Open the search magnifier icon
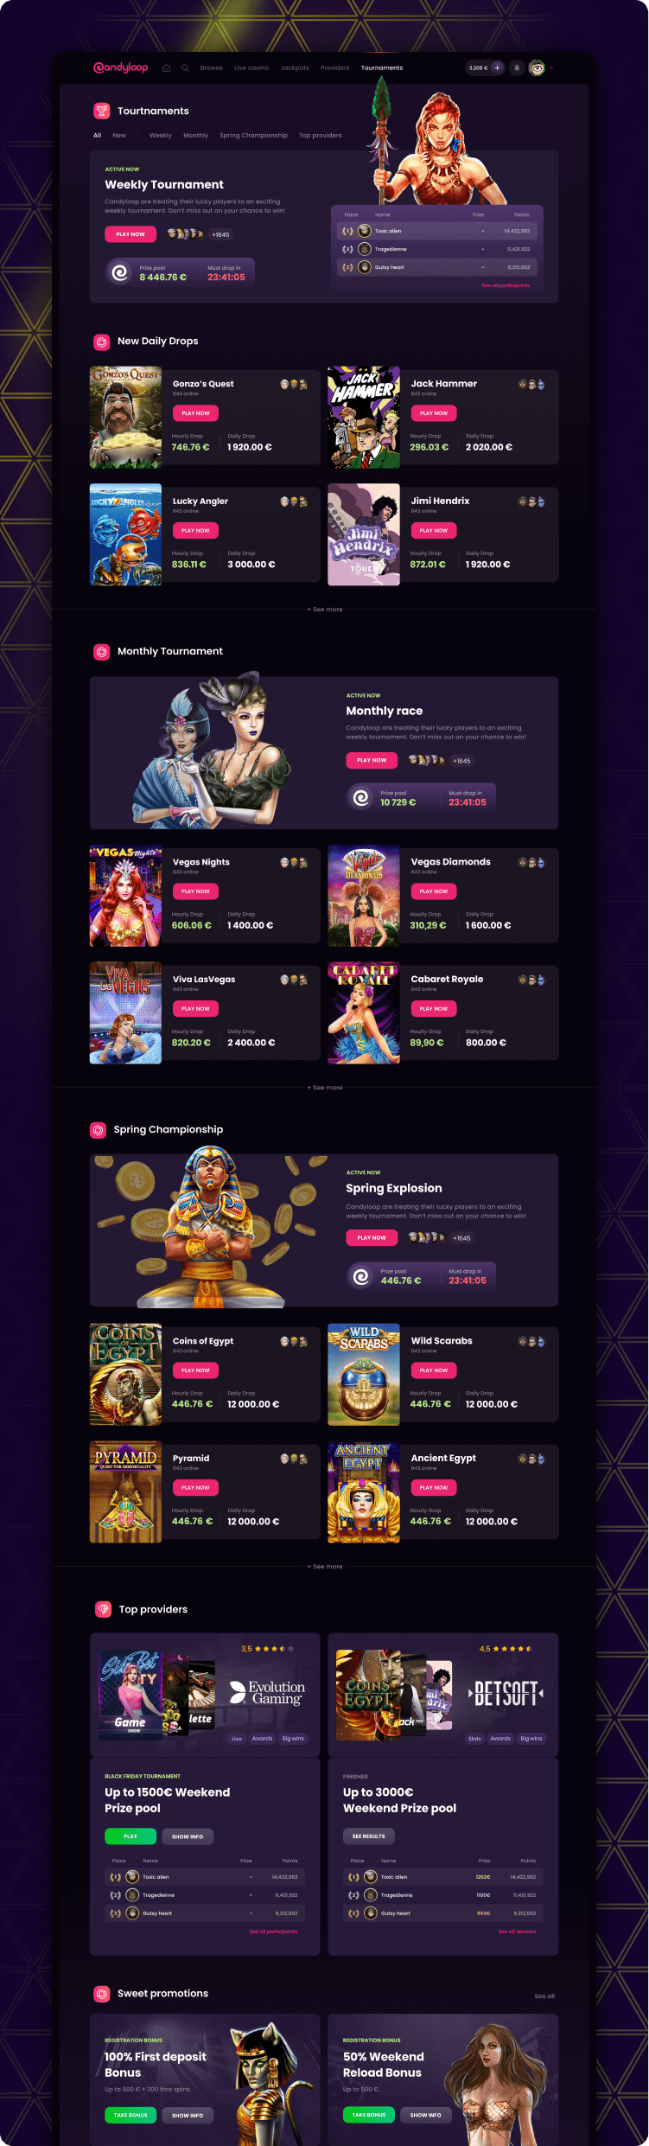 pos(185,67)
